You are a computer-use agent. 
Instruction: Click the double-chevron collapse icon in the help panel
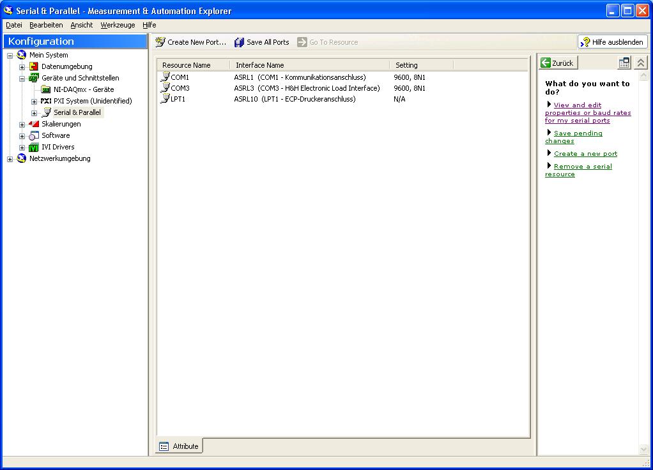640,63
